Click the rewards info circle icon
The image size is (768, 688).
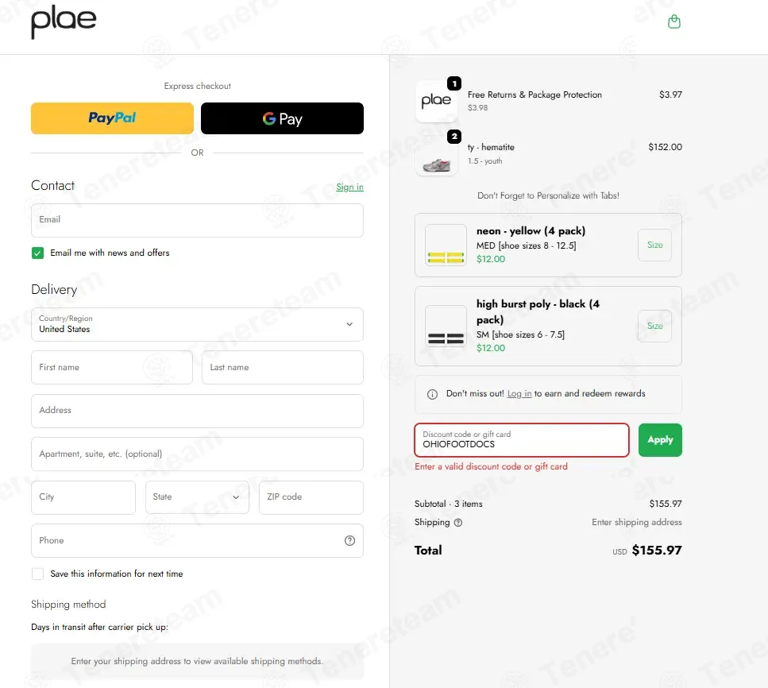432,394
